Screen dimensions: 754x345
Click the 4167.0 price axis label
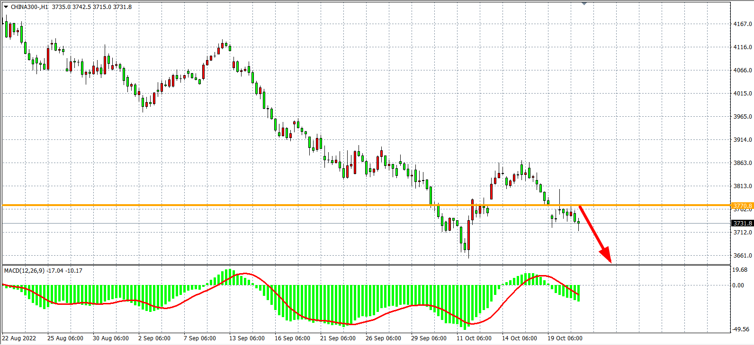pyautogui.click(x=742, y=24)
